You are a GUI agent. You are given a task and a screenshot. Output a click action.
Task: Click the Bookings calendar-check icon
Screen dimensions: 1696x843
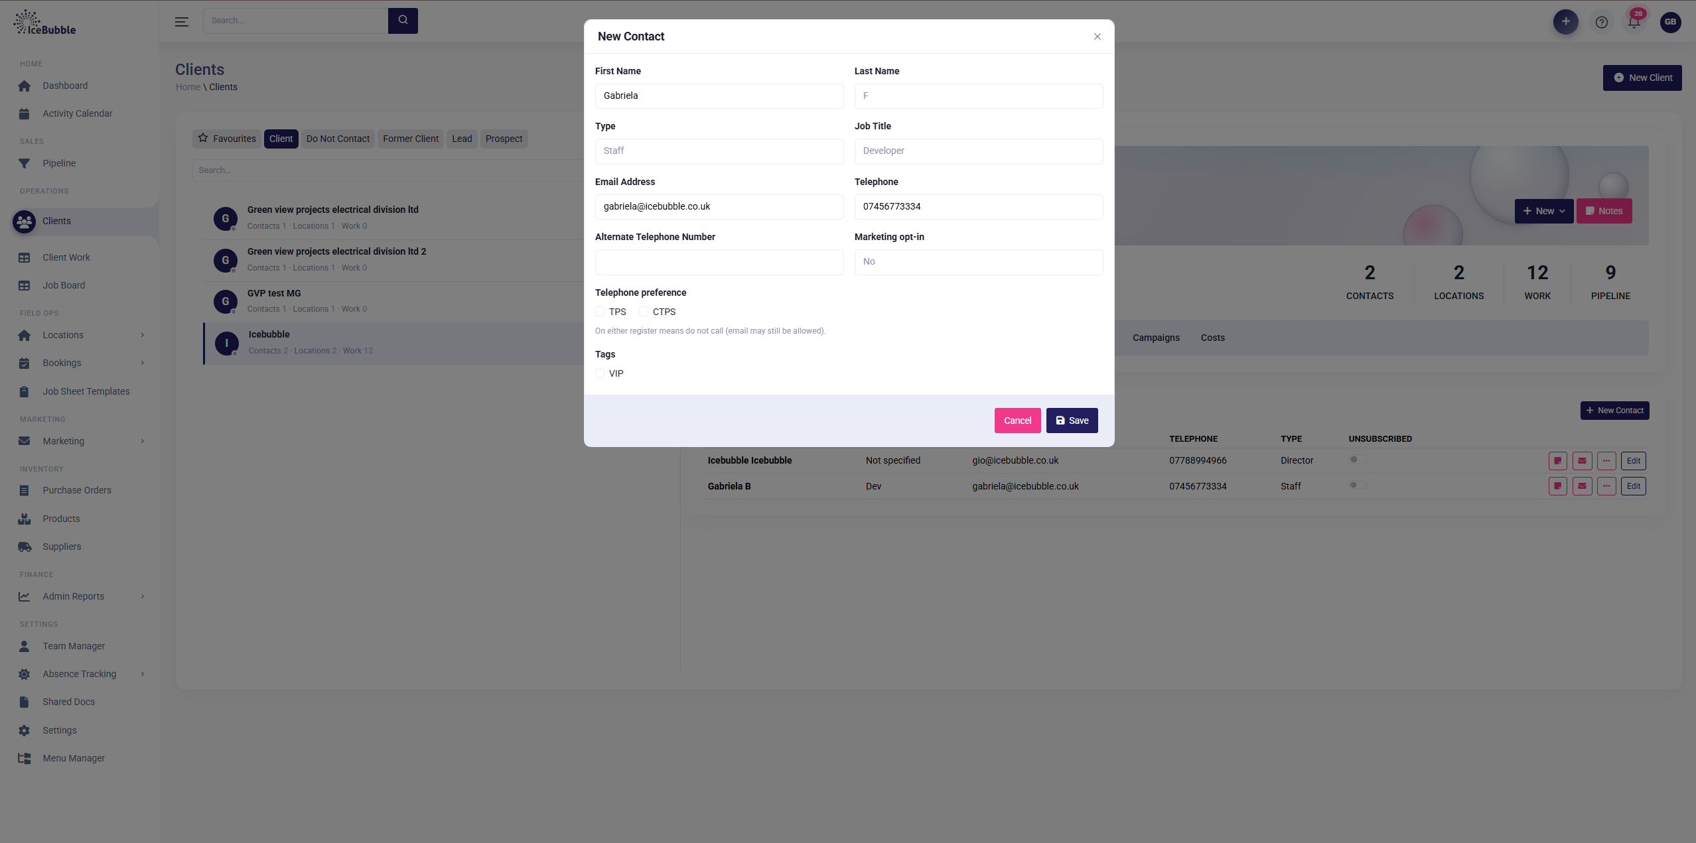click(x=25, y=363)
